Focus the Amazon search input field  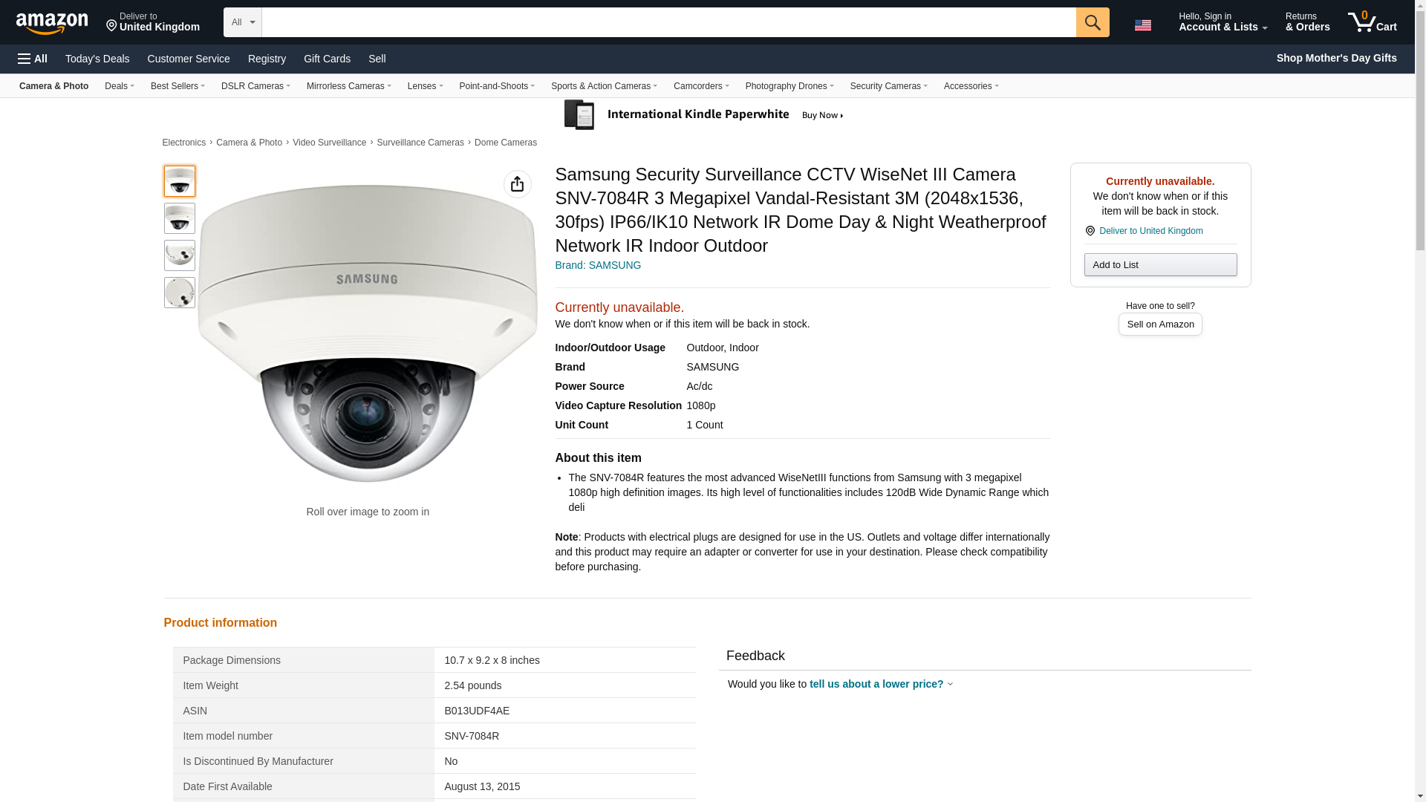point(668,22)
